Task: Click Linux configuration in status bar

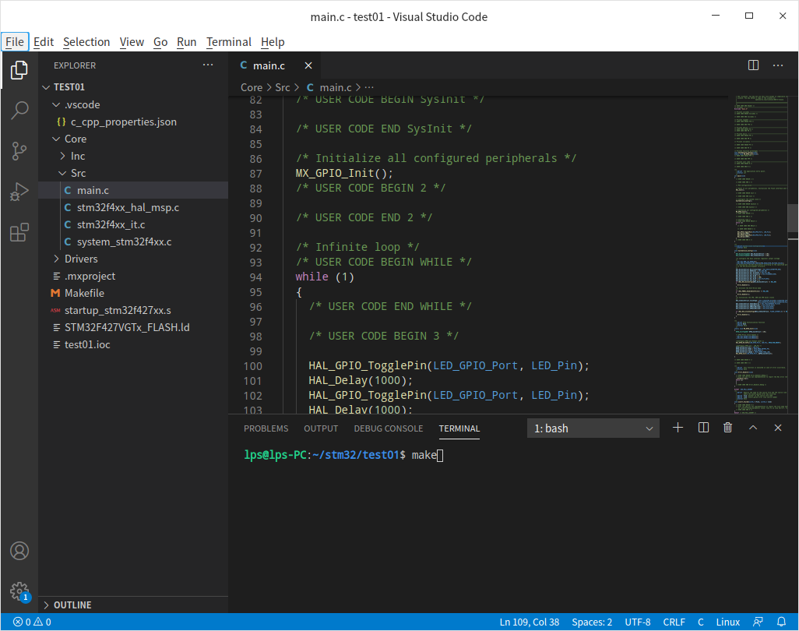Action: 727,622
